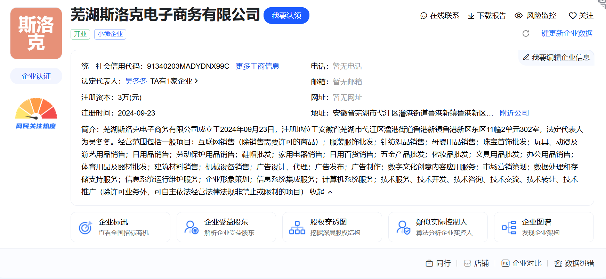Open the 更多工商信息 link
The width and height of the screenshot is (606, 279).
pos(258,66)
